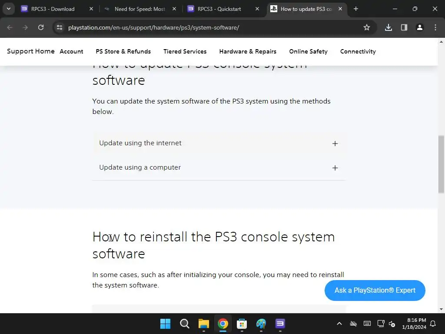Open the clock and date panel

(414, 324)
